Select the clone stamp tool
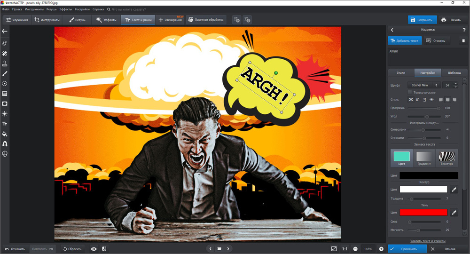Screen dimensions: 470x254 coord(5,63)
